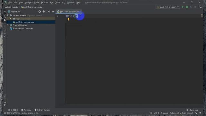
Task: Open the Window menu
Action: click(71, 2)
